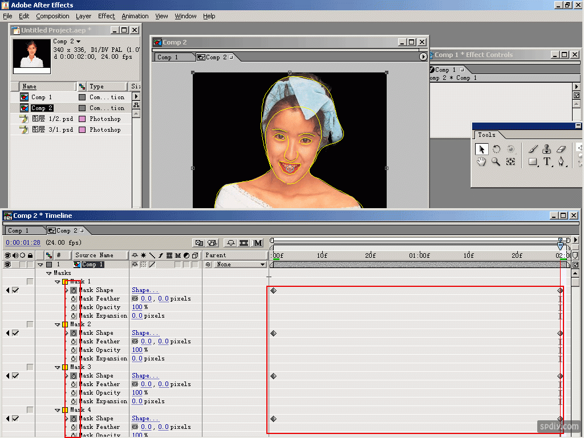
Task: Select the Zoom magnifier tool
Action: [496, 162]
